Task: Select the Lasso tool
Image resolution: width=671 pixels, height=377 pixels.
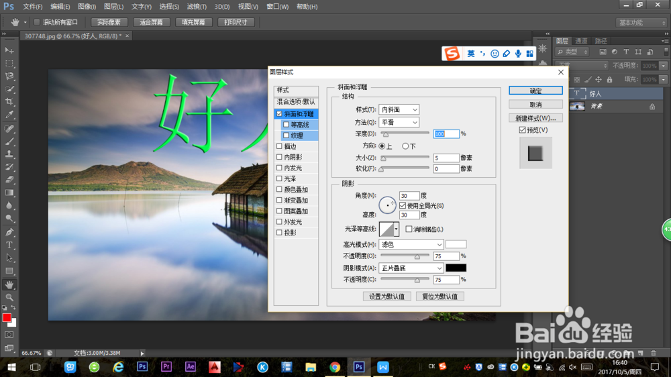Action: [x=9, y=76]
